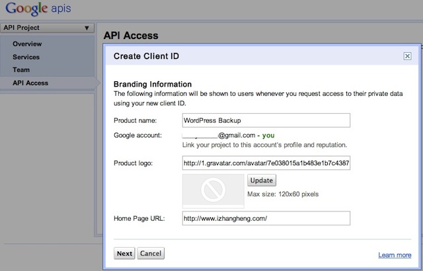Click the Product name input field
Screen dimensions: 423x271
pyautogui.click(x=266, y=120)
